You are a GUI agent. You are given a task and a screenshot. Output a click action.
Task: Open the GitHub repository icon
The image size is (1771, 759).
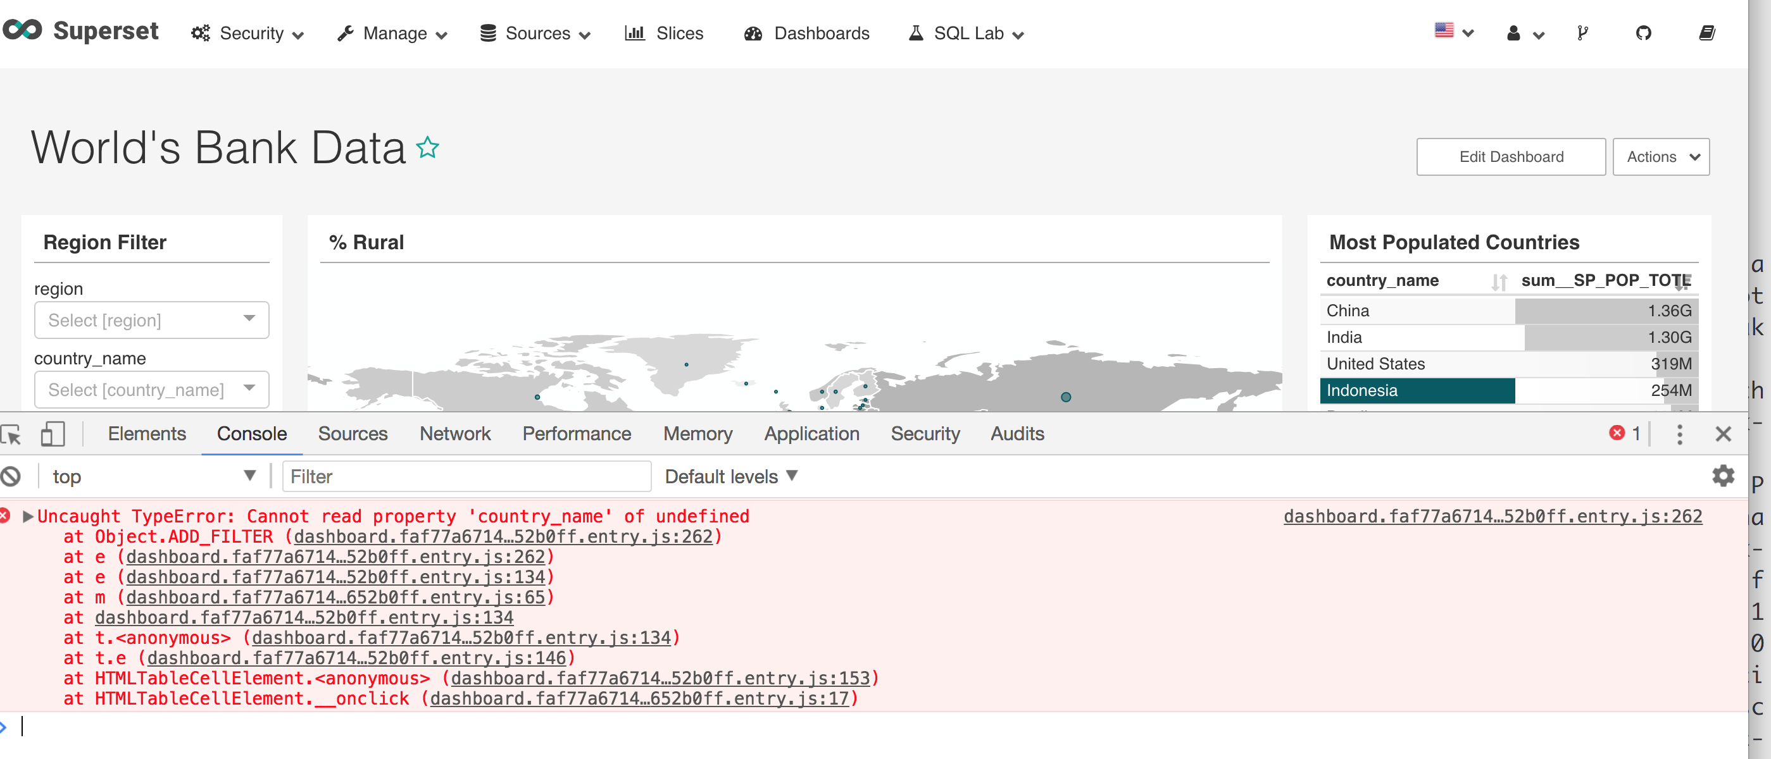pyautogui.click(x=1644, y=33)
